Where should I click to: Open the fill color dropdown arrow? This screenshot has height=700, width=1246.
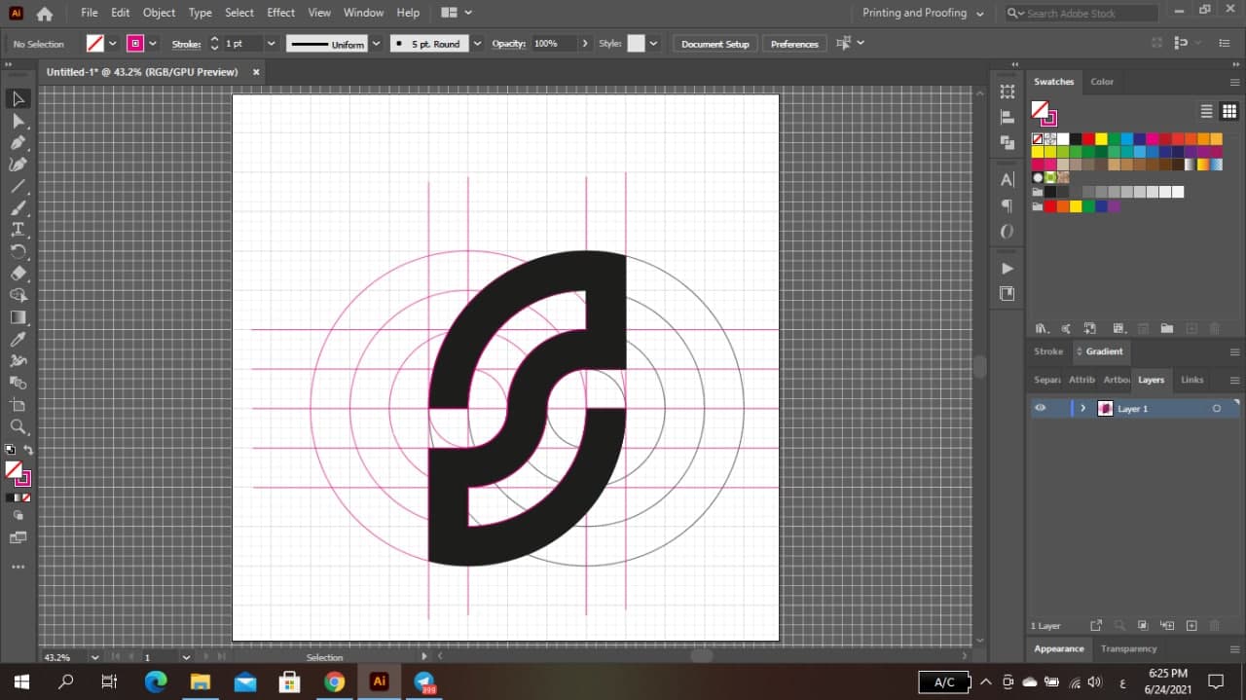coord(113,44)
